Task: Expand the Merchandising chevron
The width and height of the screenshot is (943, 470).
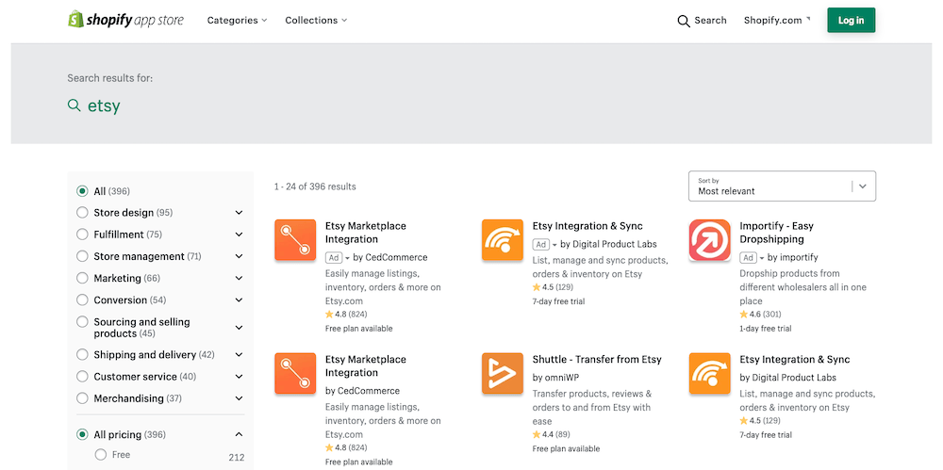Action: coord(239,398)
